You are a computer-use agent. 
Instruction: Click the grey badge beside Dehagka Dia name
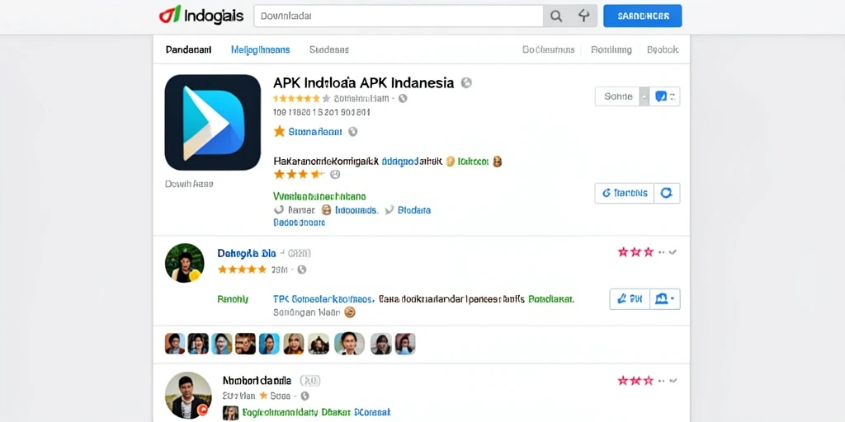(x=299, y=253)
